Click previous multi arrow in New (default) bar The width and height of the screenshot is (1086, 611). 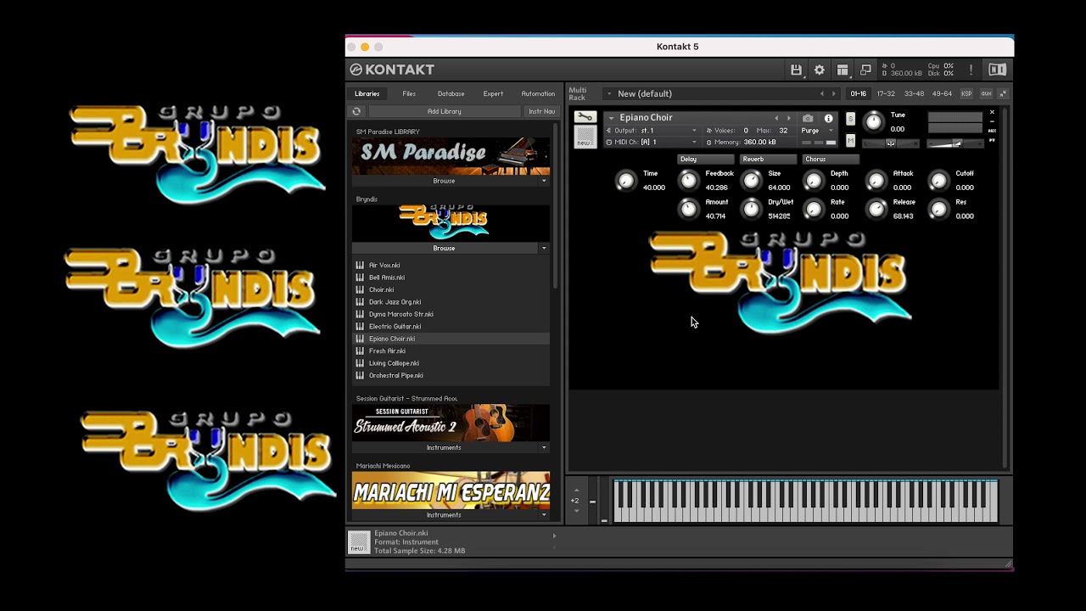[x=821, y=93]
